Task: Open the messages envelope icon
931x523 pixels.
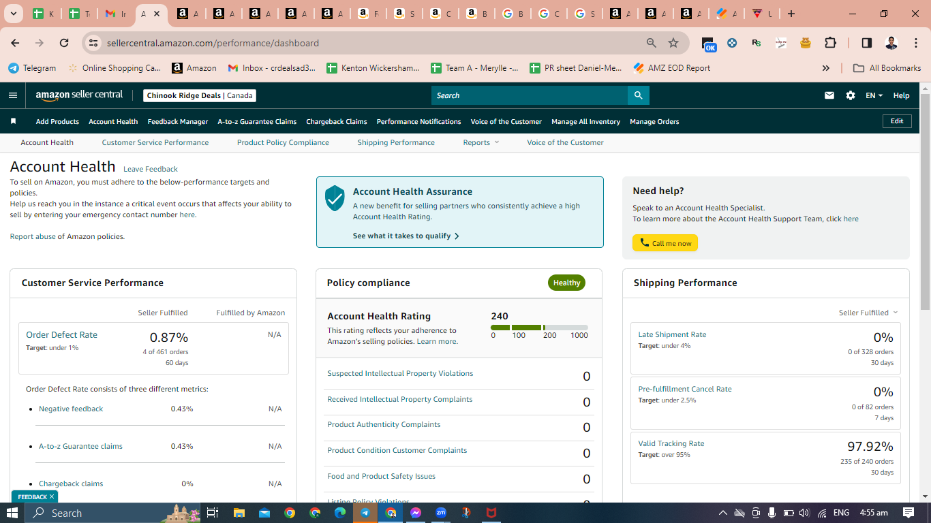Action: (x=829, y=95)
